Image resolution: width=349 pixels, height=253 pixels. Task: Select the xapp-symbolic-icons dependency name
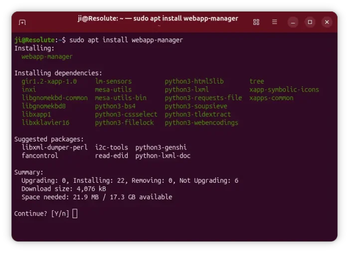click(x=284, y=90)
